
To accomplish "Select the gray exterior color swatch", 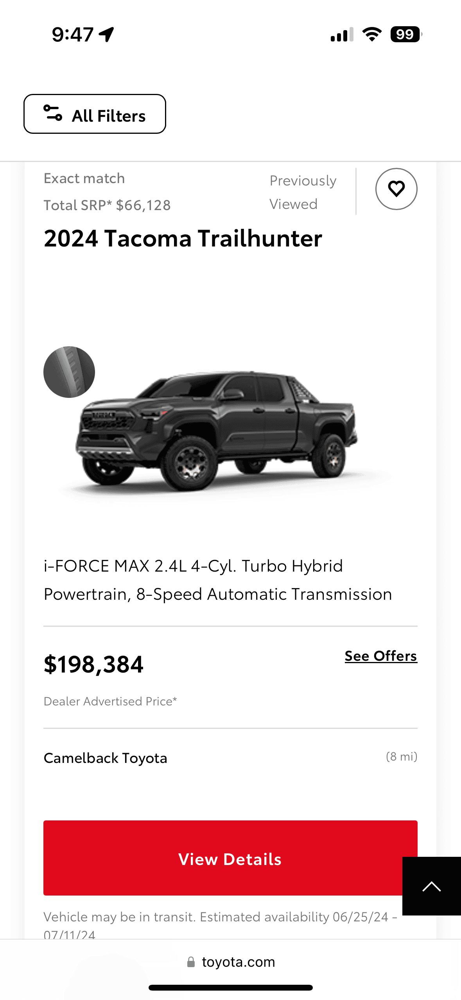I will [69, 372].
